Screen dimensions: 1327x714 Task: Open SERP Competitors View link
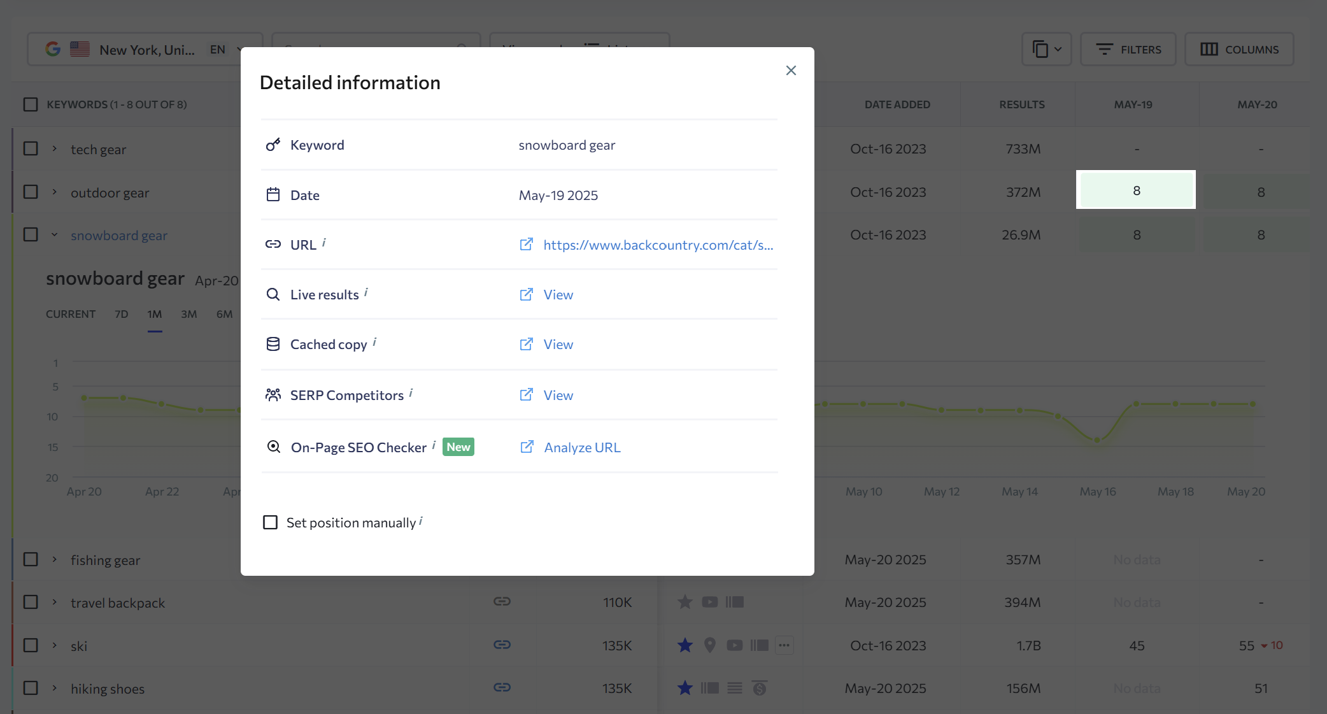point(558,395)
